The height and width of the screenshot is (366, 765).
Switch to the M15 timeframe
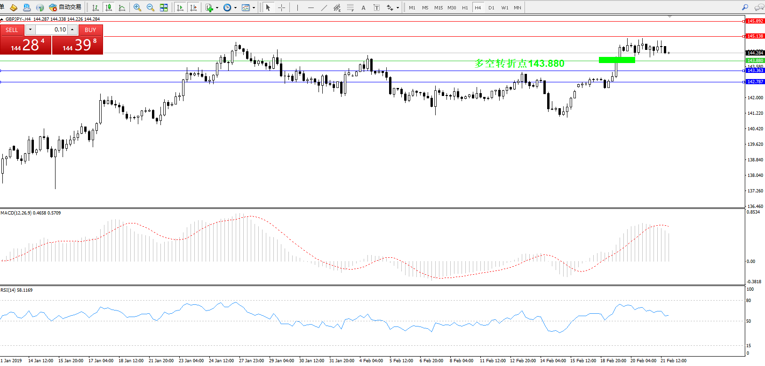[x=438, y=8]
